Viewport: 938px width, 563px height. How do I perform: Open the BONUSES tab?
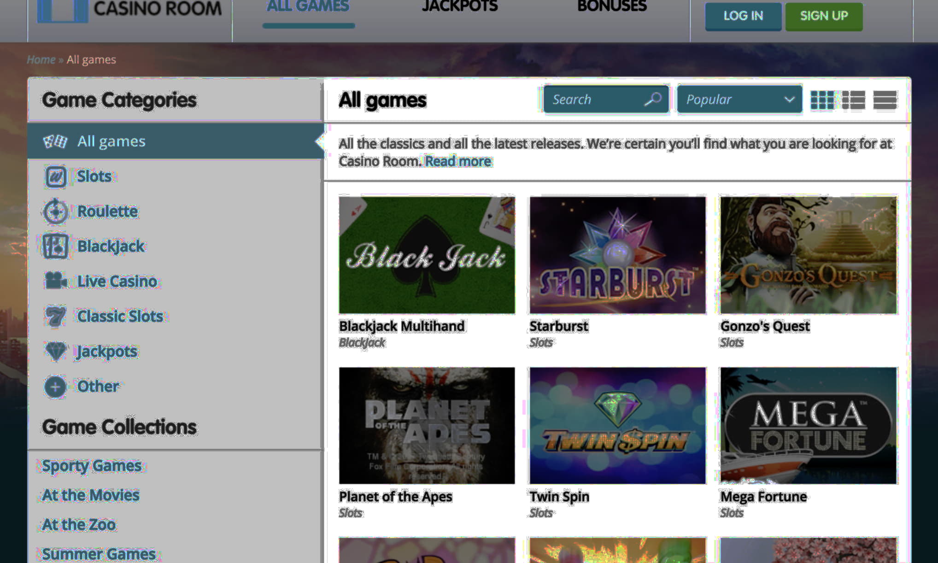coord(612,6)
